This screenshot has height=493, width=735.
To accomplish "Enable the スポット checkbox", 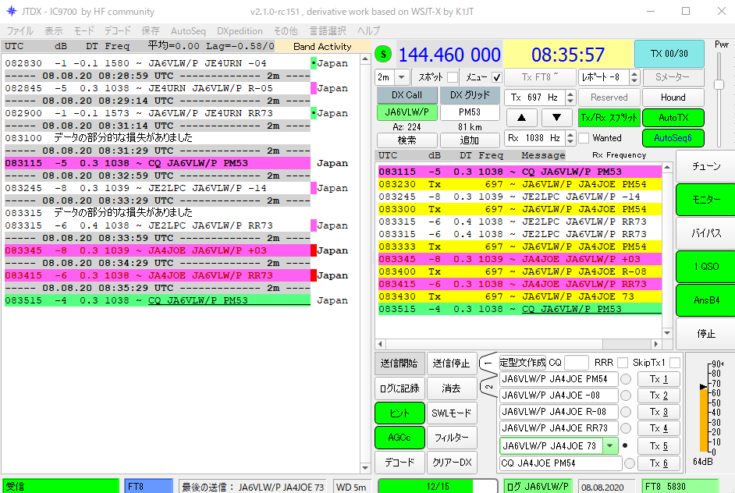I will tap(452, 77).
